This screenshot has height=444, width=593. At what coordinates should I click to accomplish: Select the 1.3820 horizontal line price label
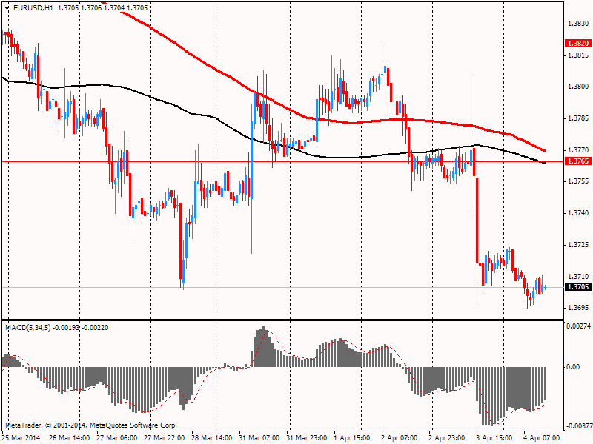578,44
